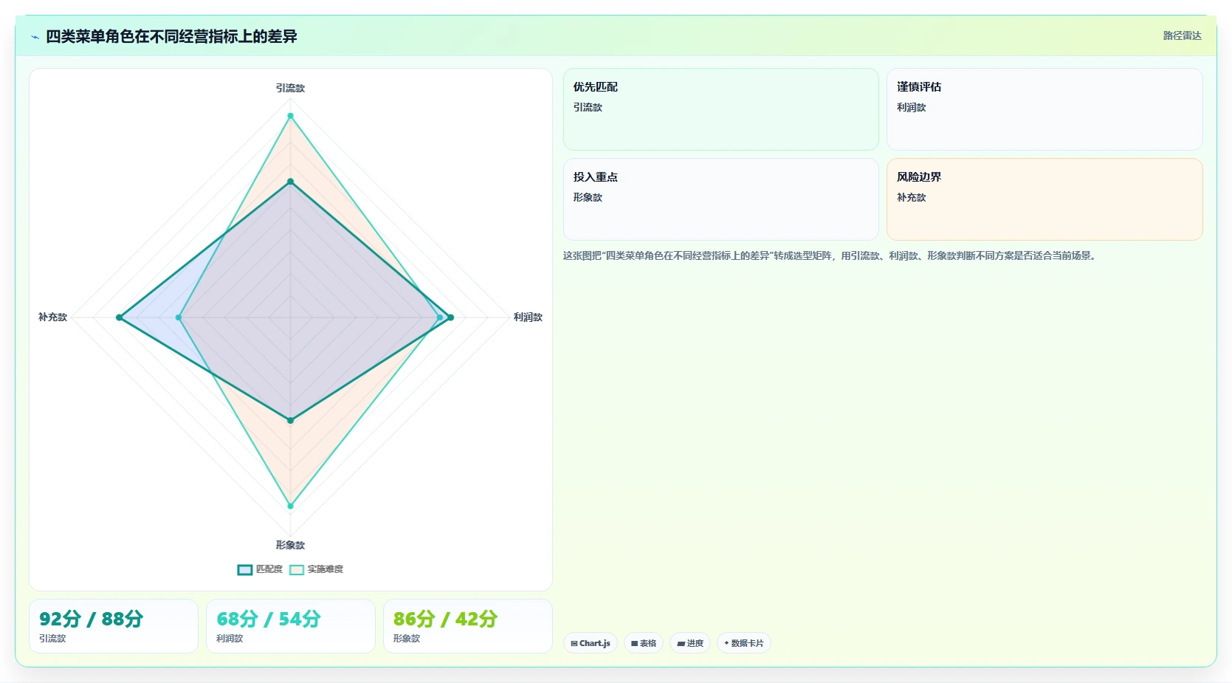Click the 表格 tag chip

tap(644, 643)
